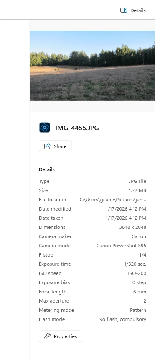This screenshot has width=155, height=362.
Task: Select the exposure time '1/320 sec.'
Action: tap(135, 264)
